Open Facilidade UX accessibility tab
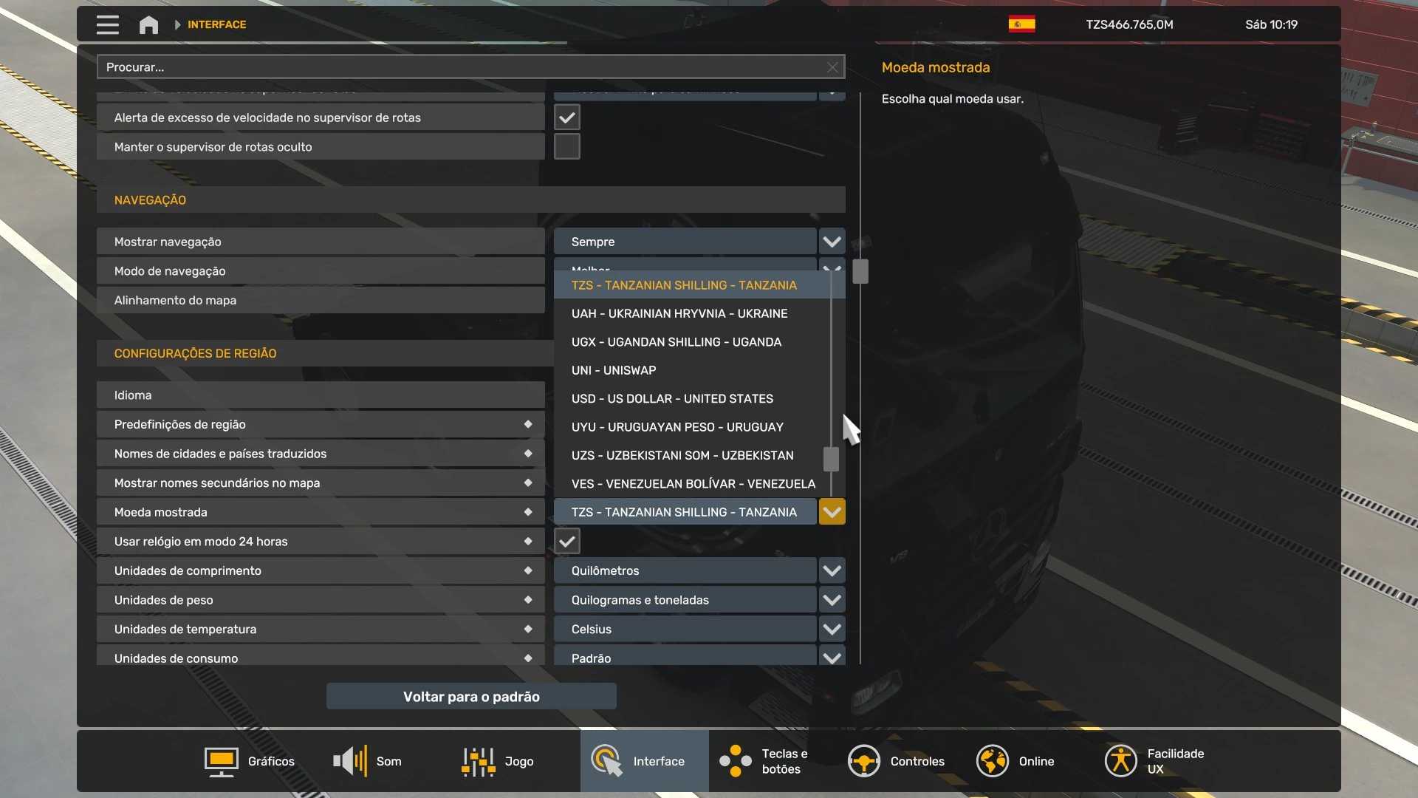 1154,761
